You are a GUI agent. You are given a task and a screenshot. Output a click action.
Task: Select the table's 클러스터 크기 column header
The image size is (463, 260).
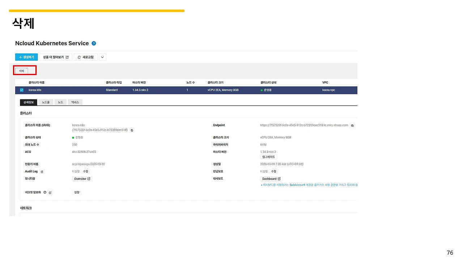(x=216, y=83)
